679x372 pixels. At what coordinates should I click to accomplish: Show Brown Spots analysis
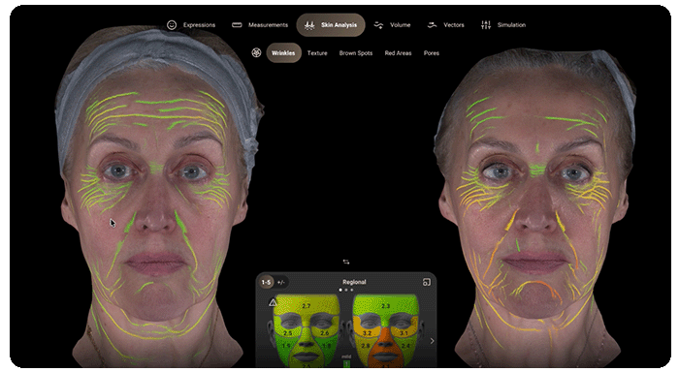tap(356, 53)
